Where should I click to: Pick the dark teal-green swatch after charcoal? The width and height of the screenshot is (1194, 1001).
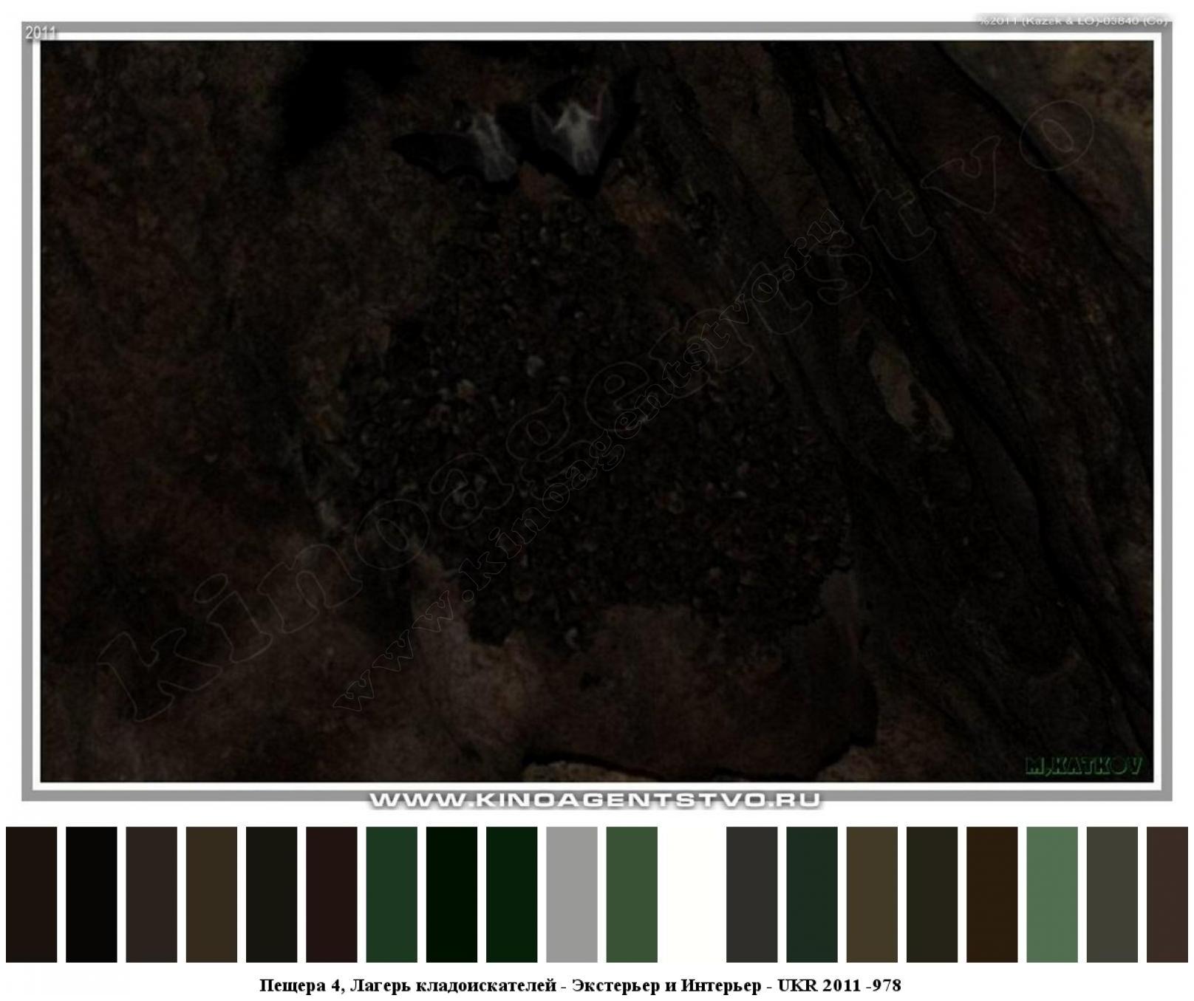[x=812, y=895]
